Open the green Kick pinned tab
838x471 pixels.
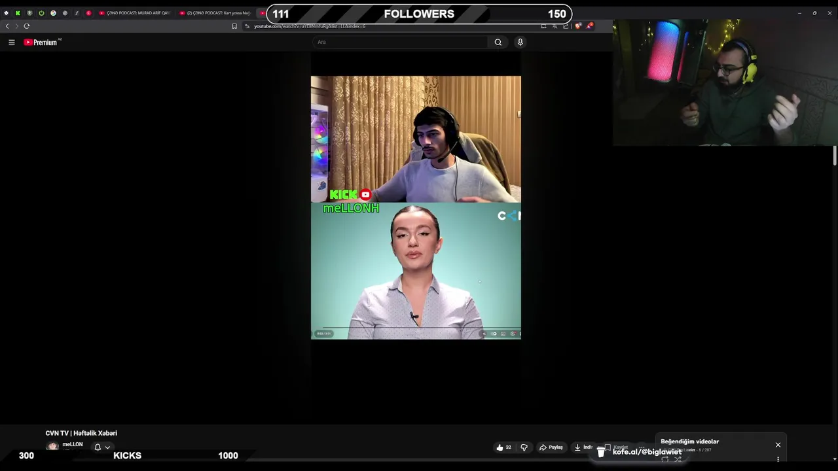pos(18,13)
